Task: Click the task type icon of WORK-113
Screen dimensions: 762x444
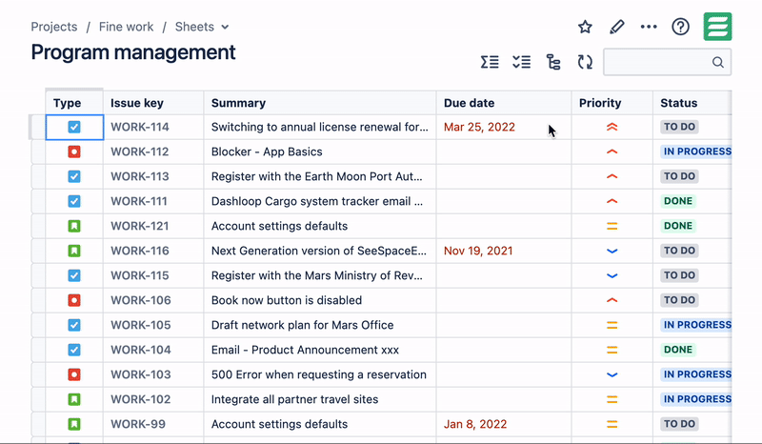Action: point(74,176)
